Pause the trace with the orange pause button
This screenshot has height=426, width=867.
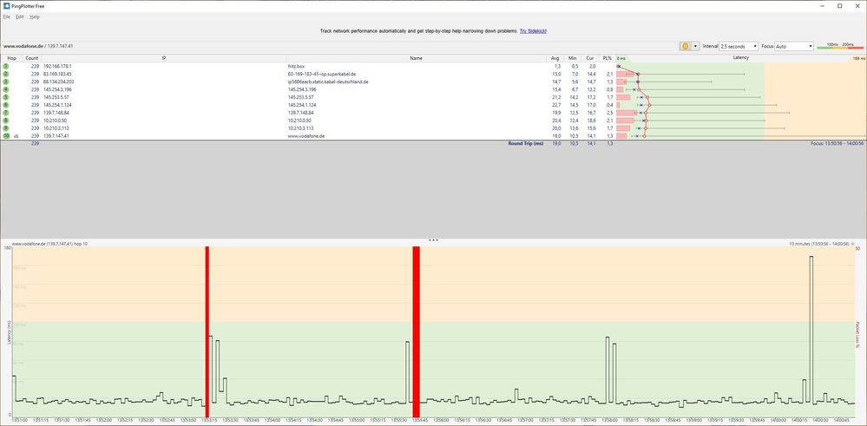coord(685,46)
